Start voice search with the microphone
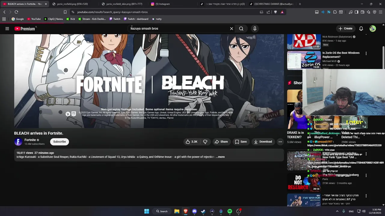The height and width of the screenshot is (216, 385). (255, 28)
